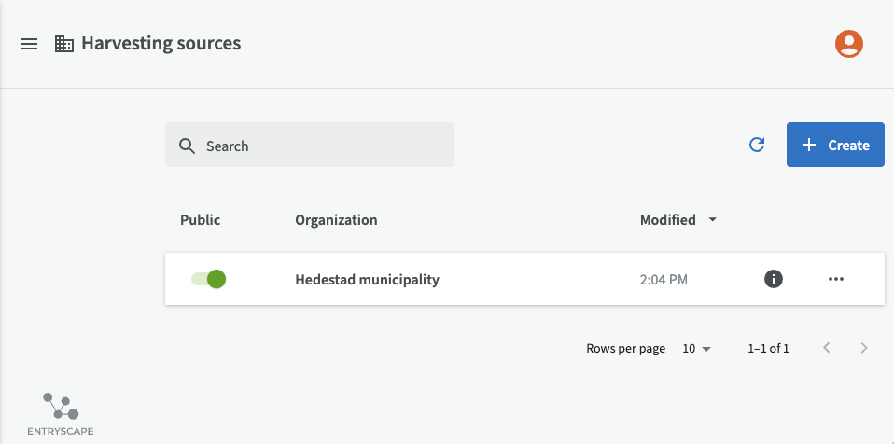Image resolution: width=894 pixels, height=444 pixels.
Task: Open more actions for Hedestad municipality
Action: click(x=835, y=279)
